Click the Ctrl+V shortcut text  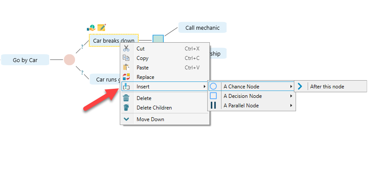pyautogui.click(x=192, y=67)
